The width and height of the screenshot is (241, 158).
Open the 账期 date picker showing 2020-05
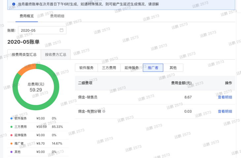pos(40,30)
